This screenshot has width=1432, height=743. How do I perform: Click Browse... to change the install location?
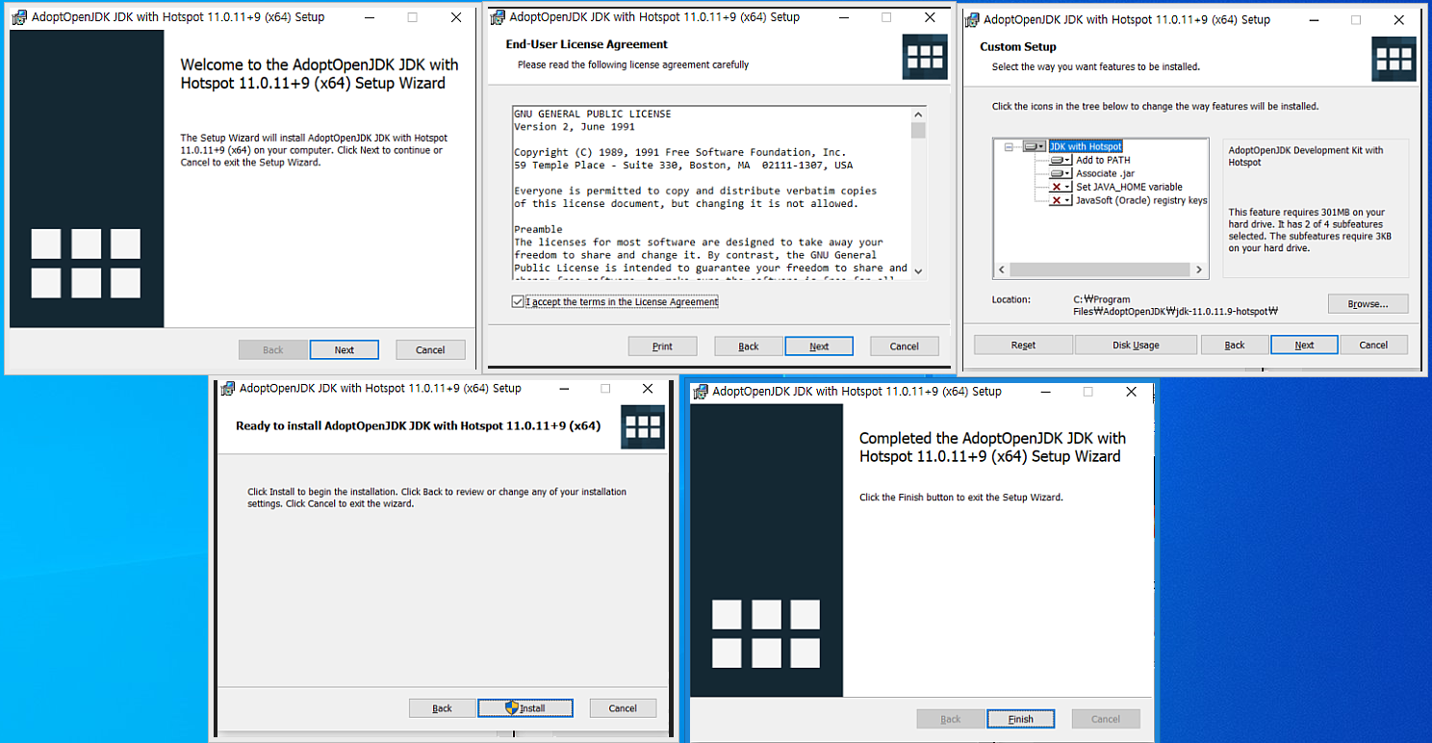coord(1368,303)
